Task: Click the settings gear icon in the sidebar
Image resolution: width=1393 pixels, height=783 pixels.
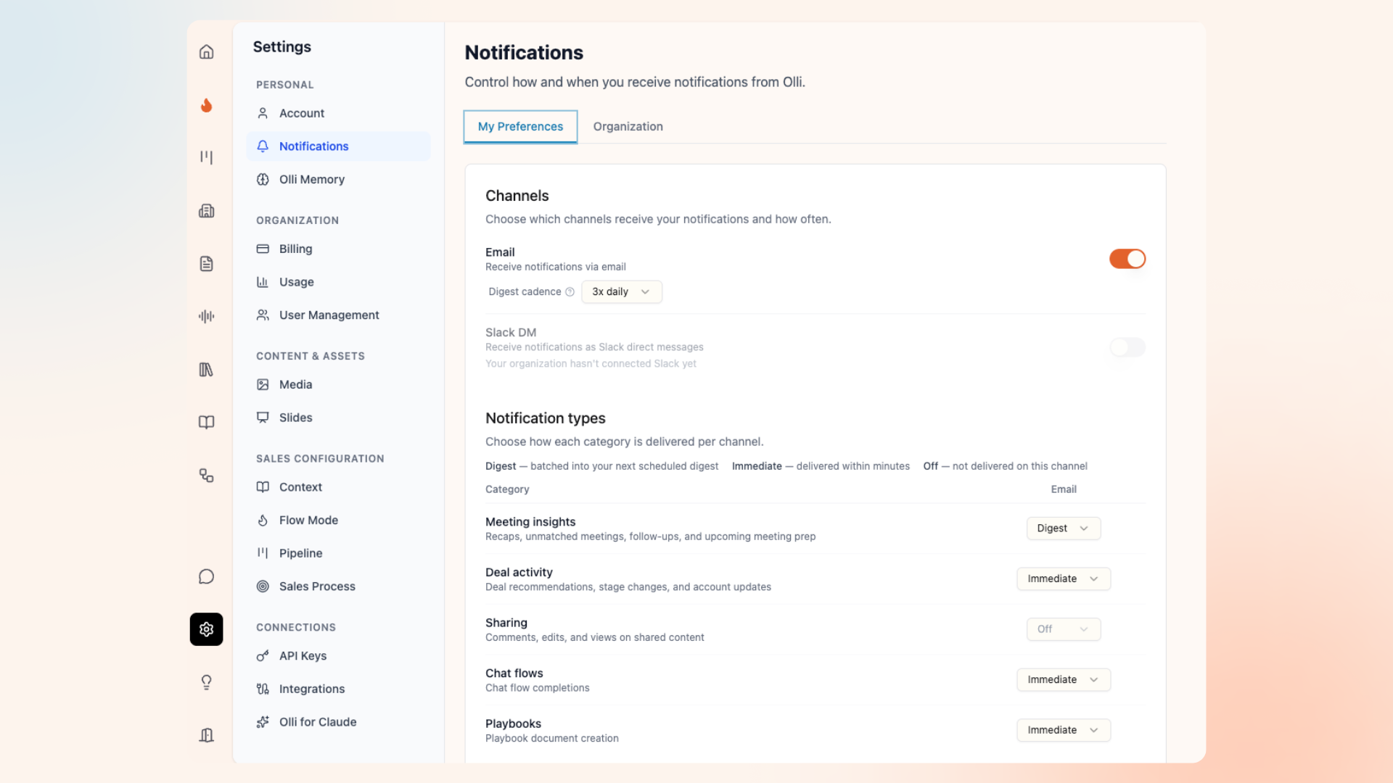Action: pyautogui.click(x=206, y=629)
